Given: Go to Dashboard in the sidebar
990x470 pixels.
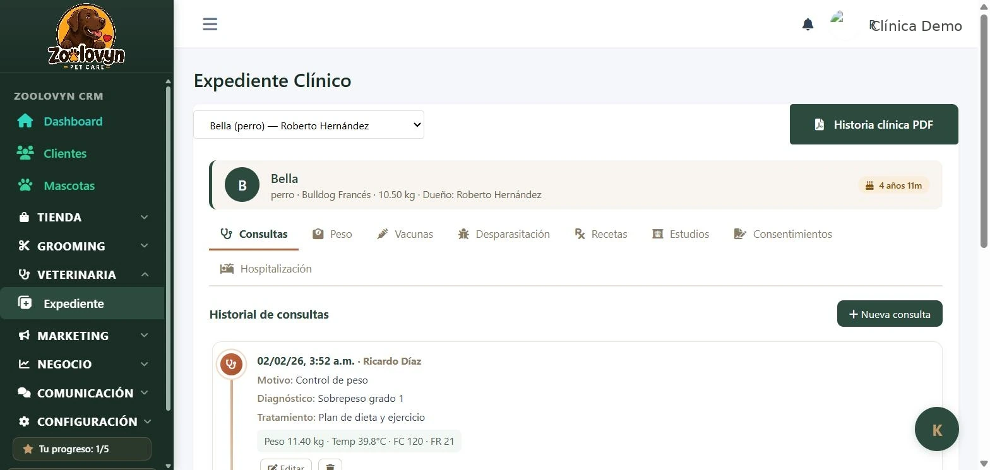Looking at the screenshot, I should 73,121.
